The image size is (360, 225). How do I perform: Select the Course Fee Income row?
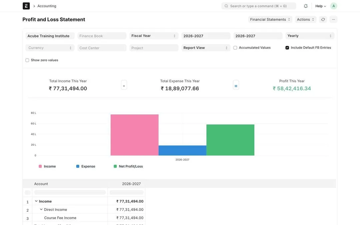(60, 218)
